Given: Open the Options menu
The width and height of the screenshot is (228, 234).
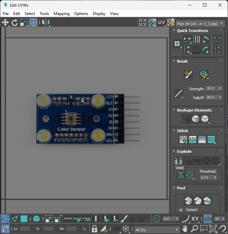Looking at the screenshot, I should [81, 14].
